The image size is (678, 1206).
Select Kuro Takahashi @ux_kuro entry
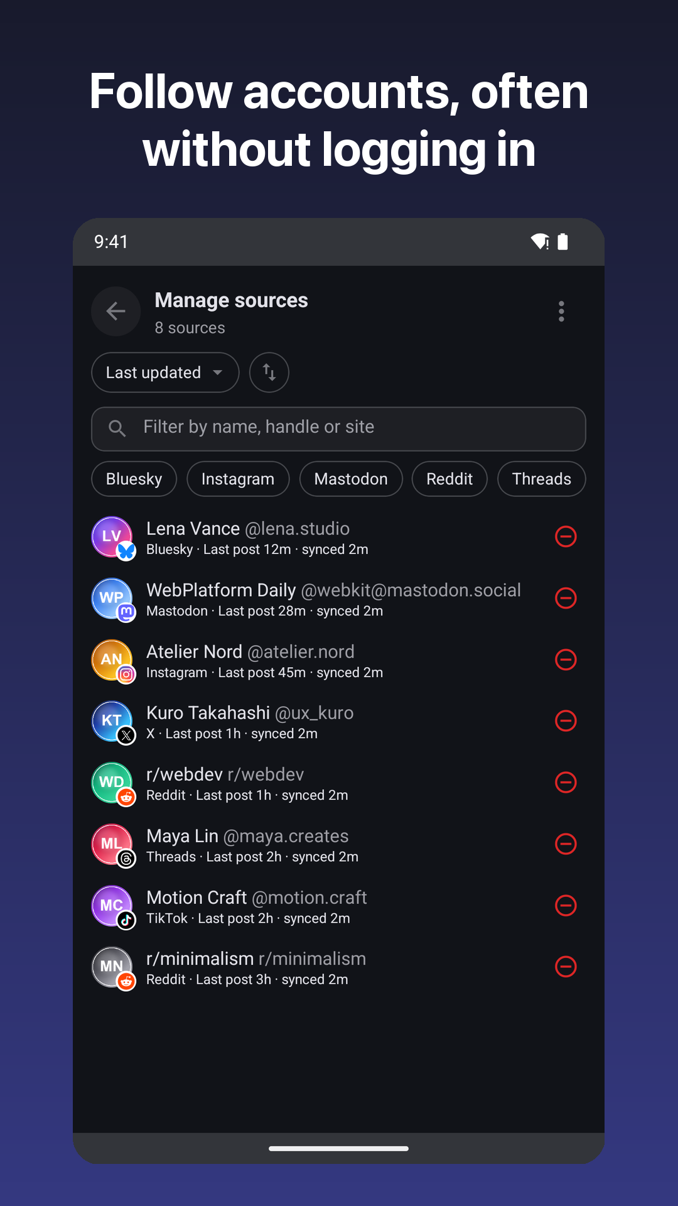[250, 713]
